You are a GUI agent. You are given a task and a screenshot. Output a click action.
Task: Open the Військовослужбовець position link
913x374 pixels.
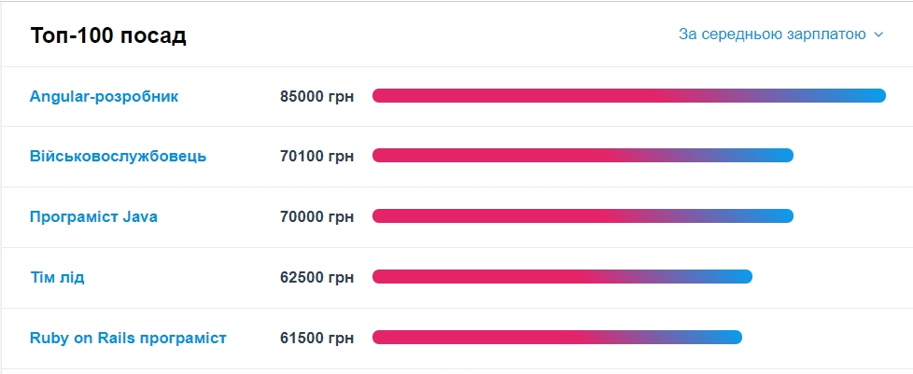point(118,156)
